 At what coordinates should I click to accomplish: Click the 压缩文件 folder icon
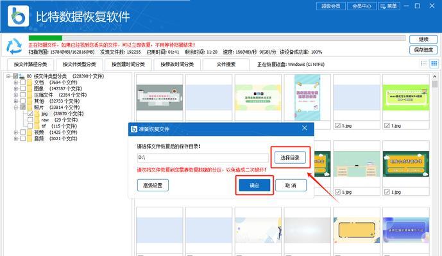pos(30,95)
